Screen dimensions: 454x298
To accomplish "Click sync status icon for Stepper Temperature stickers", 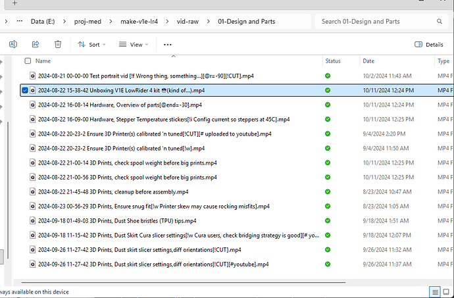I will pos(328,119).
